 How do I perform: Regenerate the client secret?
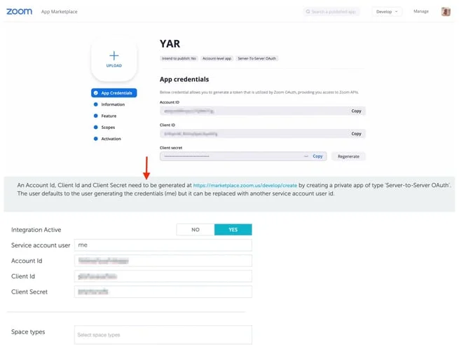click(348, 156)
